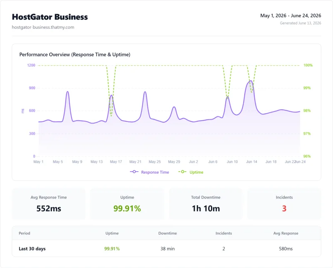This screenshot has height=268, width=333.
Task: Click the 300 y-axis label
Action: (32, 133)
